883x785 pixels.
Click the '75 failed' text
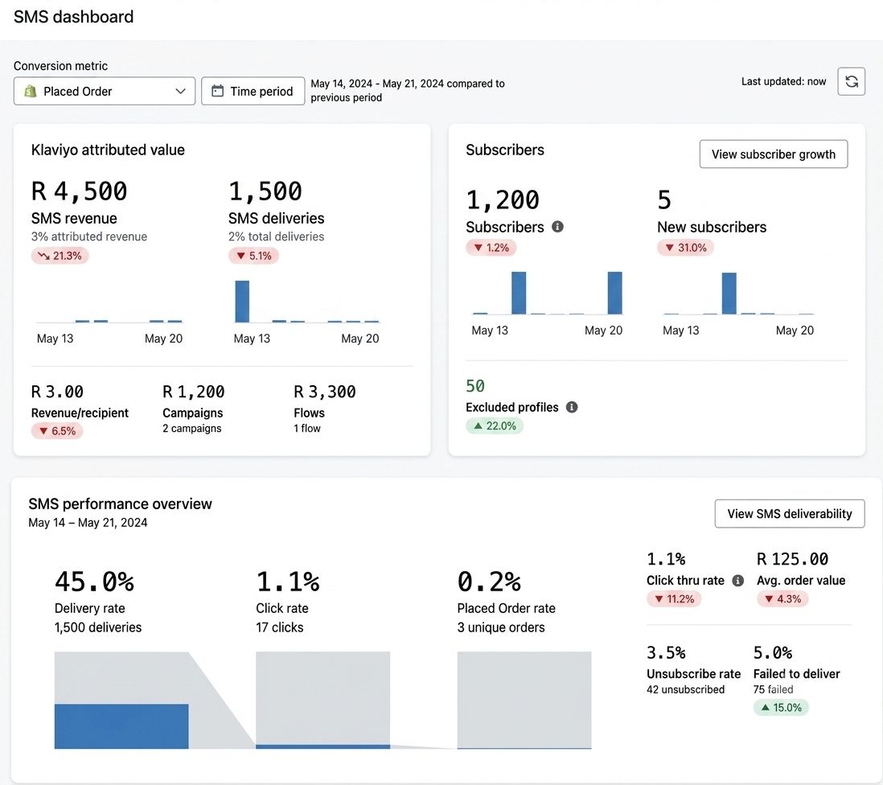click(773, 690)
